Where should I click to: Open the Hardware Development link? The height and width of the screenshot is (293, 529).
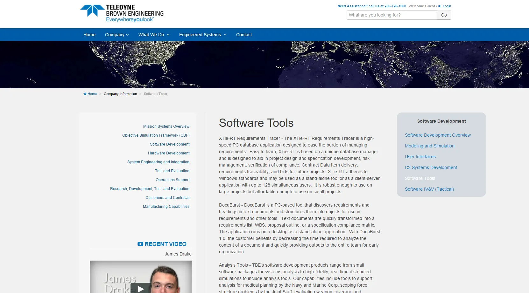[x=169, y=153]
